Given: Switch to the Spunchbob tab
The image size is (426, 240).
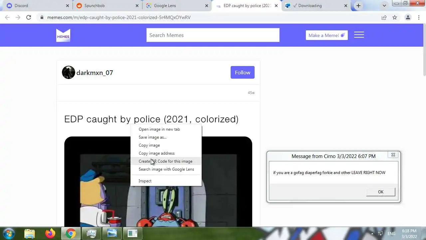Looking at the screenshot, I should coord(106,6).
